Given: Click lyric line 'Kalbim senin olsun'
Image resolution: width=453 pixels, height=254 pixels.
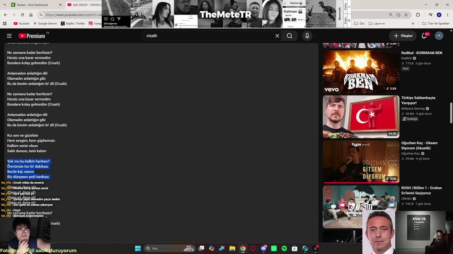Looking at the screenshot, I should pos(22,146).
